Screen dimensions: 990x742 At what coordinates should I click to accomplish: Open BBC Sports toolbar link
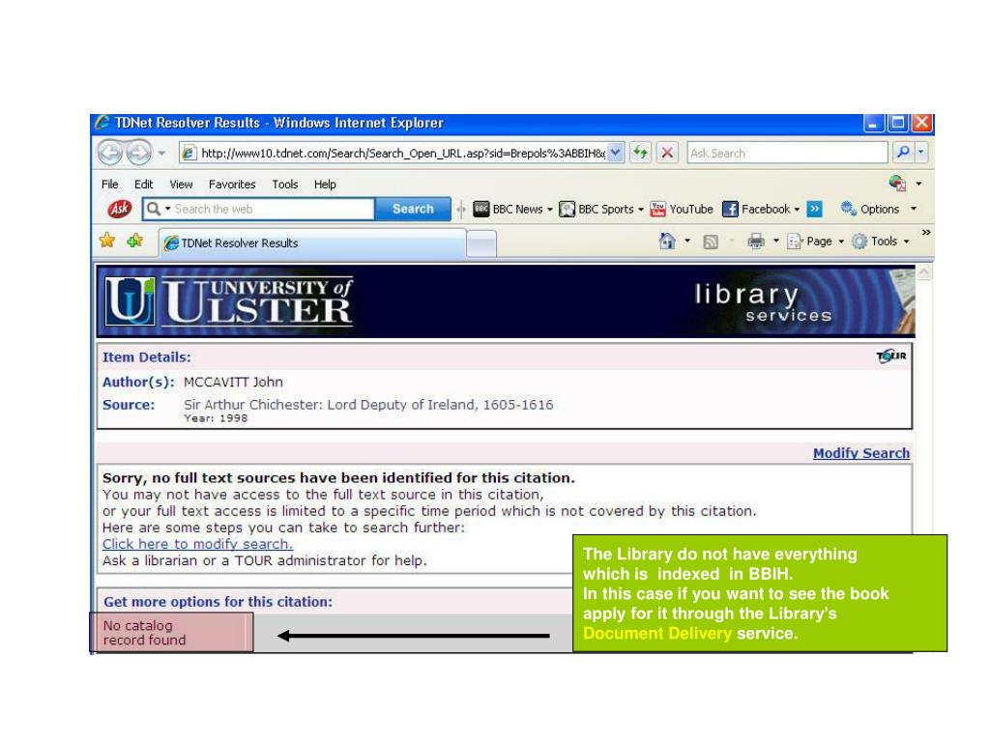597,209
